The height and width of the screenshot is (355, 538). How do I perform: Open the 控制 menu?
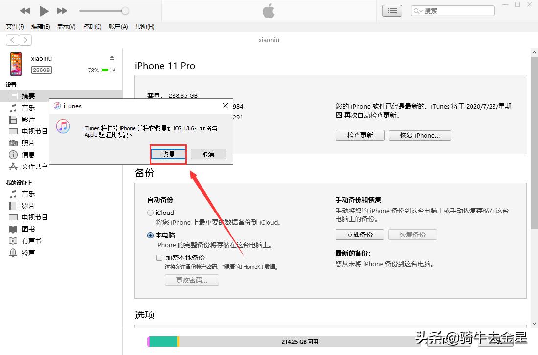(91, 26)
